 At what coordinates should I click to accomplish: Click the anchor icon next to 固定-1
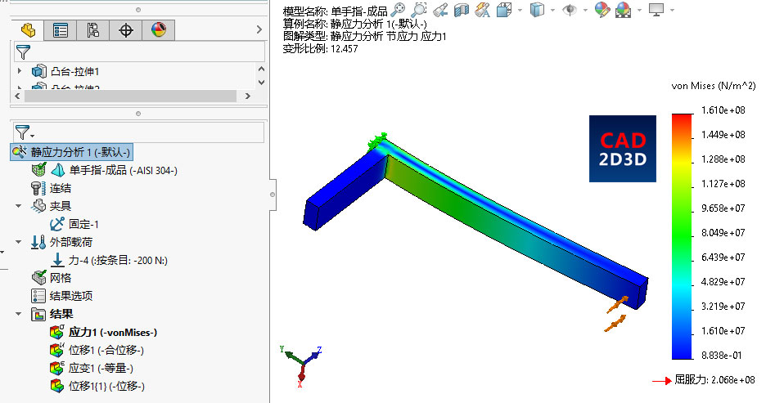[57, 224]
